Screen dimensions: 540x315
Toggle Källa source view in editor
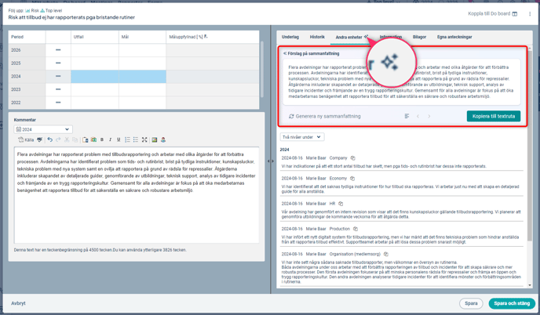pos(27,140)
